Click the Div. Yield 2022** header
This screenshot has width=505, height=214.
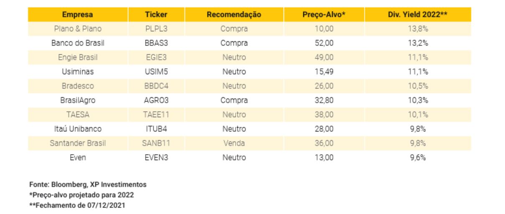pyautogui.click(x=418, y=15)
